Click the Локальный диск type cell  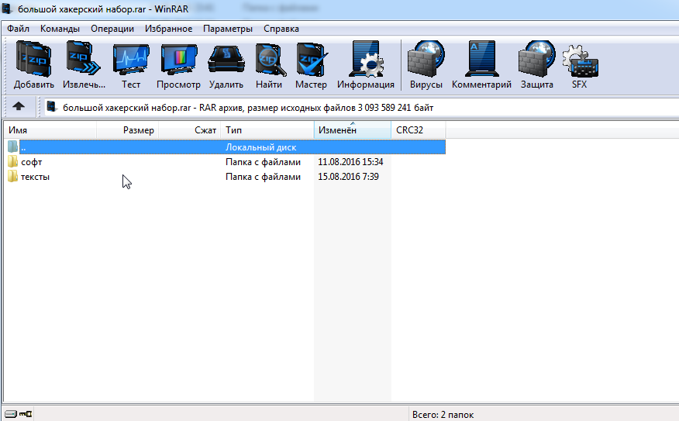coord(260,147)
